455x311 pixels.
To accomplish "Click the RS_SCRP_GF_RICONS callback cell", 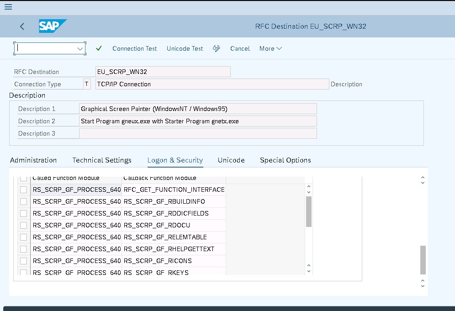I will (174, 261).
